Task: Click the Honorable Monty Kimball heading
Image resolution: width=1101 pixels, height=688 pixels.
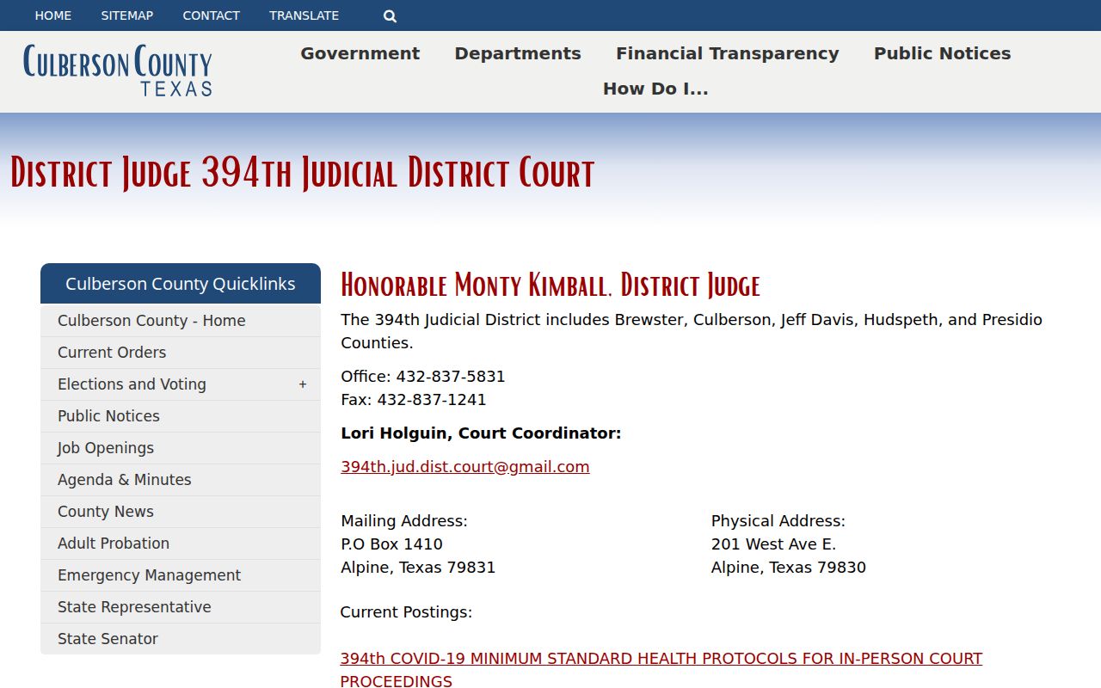Action: 550,286
